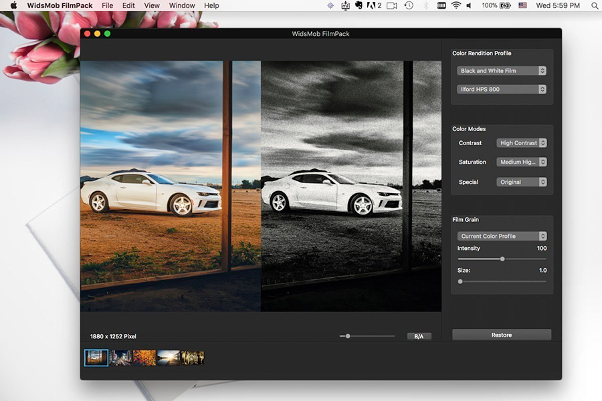The image size is (602, 401).
Task: Select the orange flowers thumbnail
Action: 144,358
